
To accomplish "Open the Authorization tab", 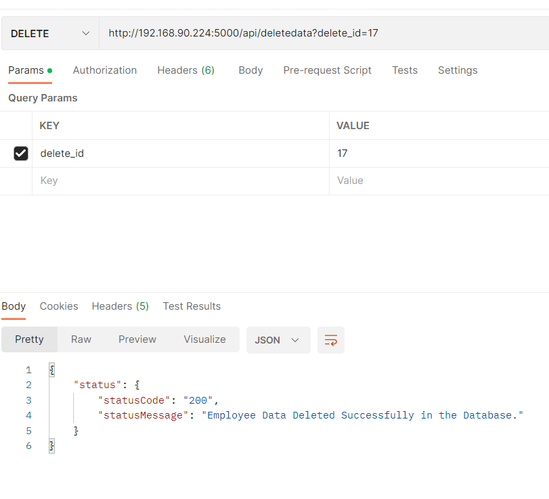I will click(105, 70).
